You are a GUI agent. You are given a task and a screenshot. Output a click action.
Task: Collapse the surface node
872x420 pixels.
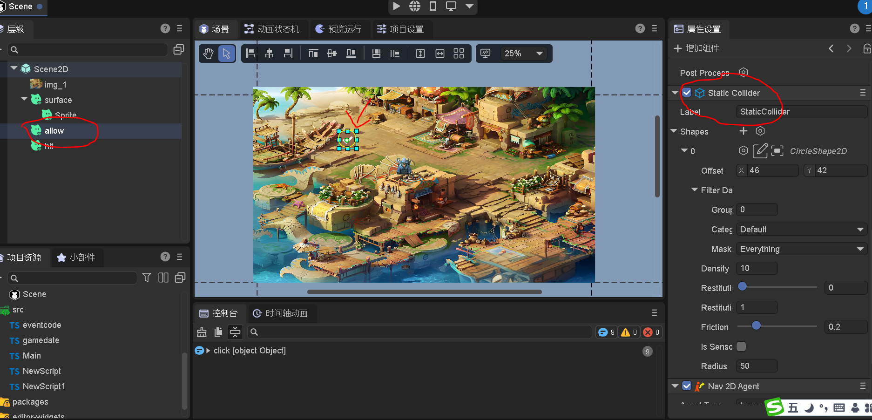(x=24, y=99)
